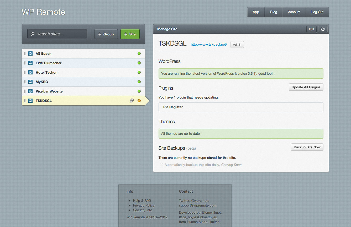Click the orange status dot on TSKDSGL row
The image size is (351, 227).
(139, 101)
